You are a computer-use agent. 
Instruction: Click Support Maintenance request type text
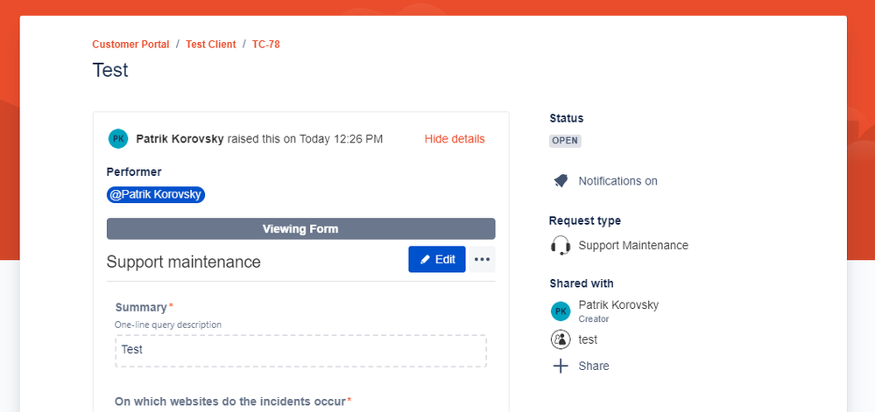pos(633,245)
